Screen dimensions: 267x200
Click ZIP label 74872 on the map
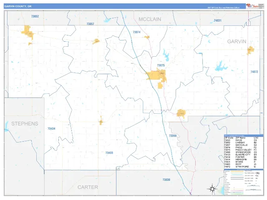coord(254,72)
